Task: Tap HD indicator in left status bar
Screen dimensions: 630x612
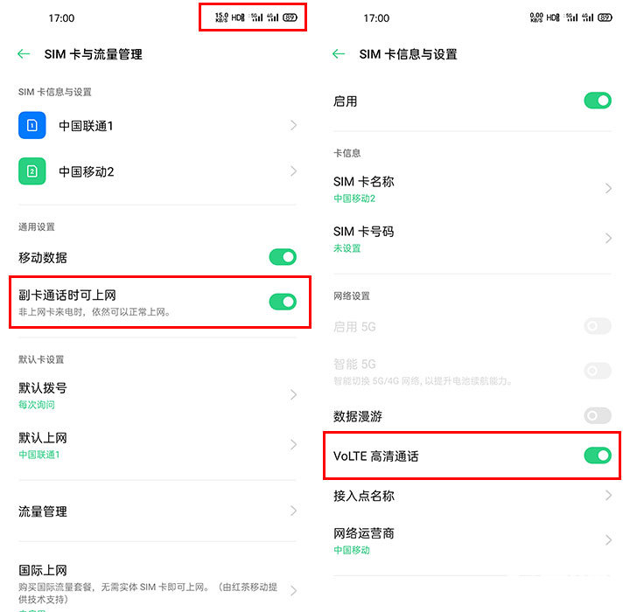Action: 238,17
